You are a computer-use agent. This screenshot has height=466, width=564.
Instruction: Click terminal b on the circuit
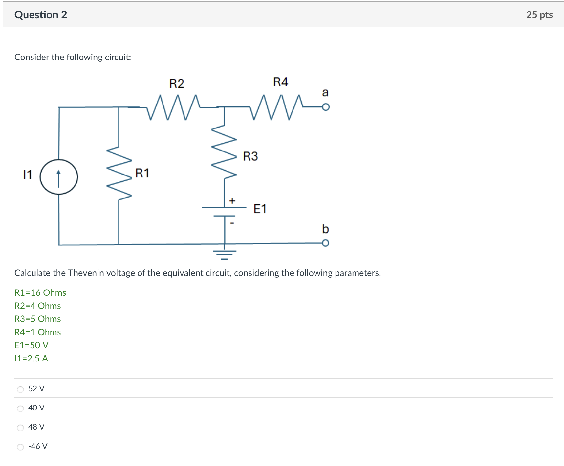(x=326, y=242)
